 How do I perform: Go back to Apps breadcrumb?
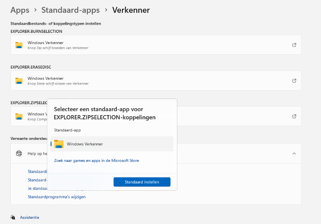coord(20,10)
